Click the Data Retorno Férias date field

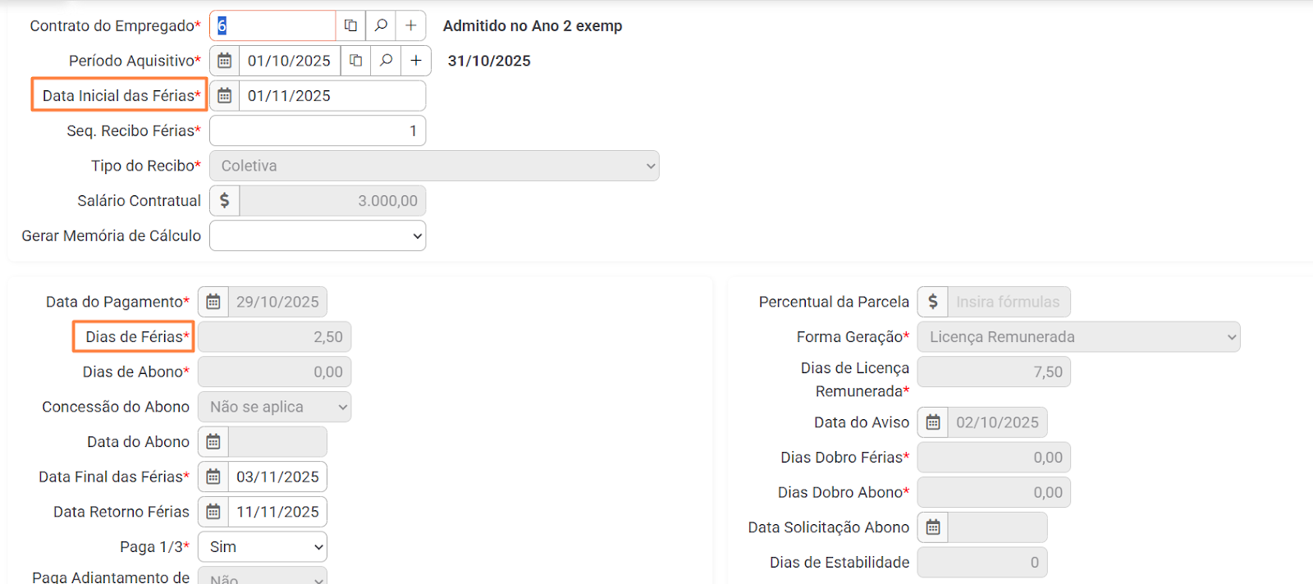277,512
